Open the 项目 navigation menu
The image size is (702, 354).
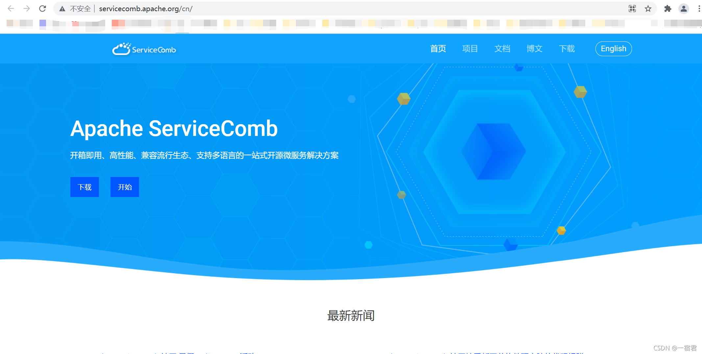470,49
